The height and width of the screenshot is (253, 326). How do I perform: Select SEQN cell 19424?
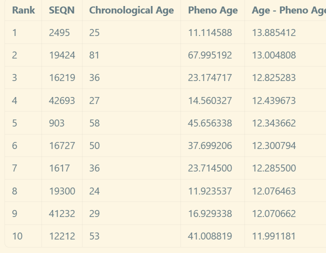(x=62, y=55)
